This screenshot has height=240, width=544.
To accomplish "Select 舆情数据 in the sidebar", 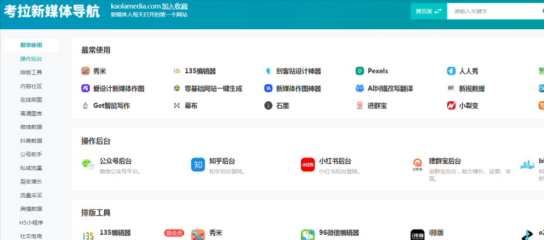I will click(31, 209).
